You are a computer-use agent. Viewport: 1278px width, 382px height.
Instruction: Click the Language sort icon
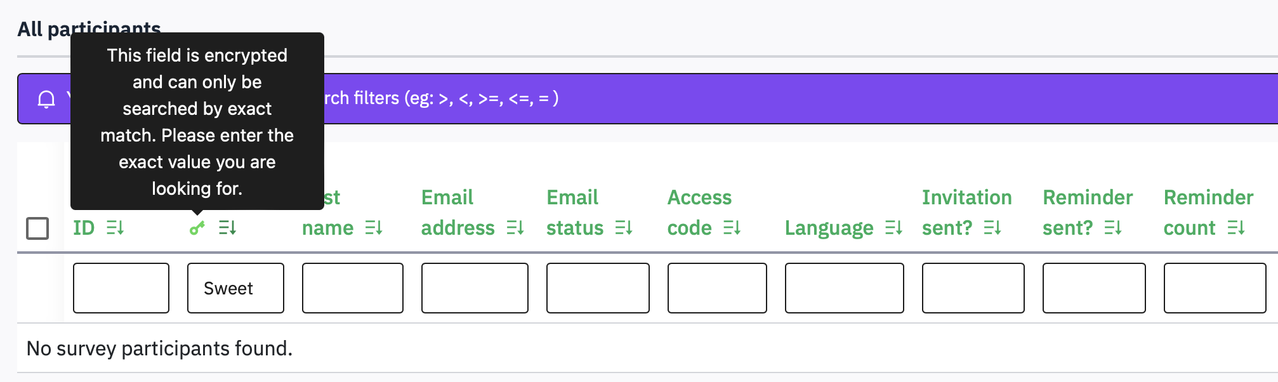(x=893, y=228)
